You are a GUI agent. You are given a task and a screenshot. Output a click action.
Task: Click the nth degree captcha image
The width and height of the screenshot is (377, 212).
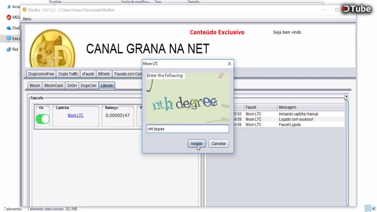coord(188,98)
